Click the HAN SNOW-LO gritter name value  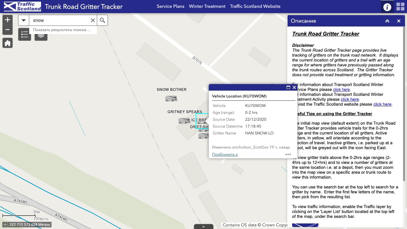coord(259,133)
